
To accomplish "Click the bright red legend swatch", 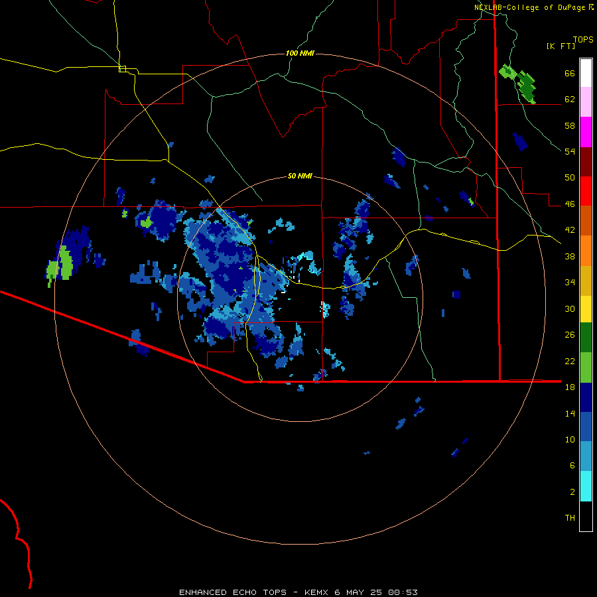I will click(x=586, y=191).
